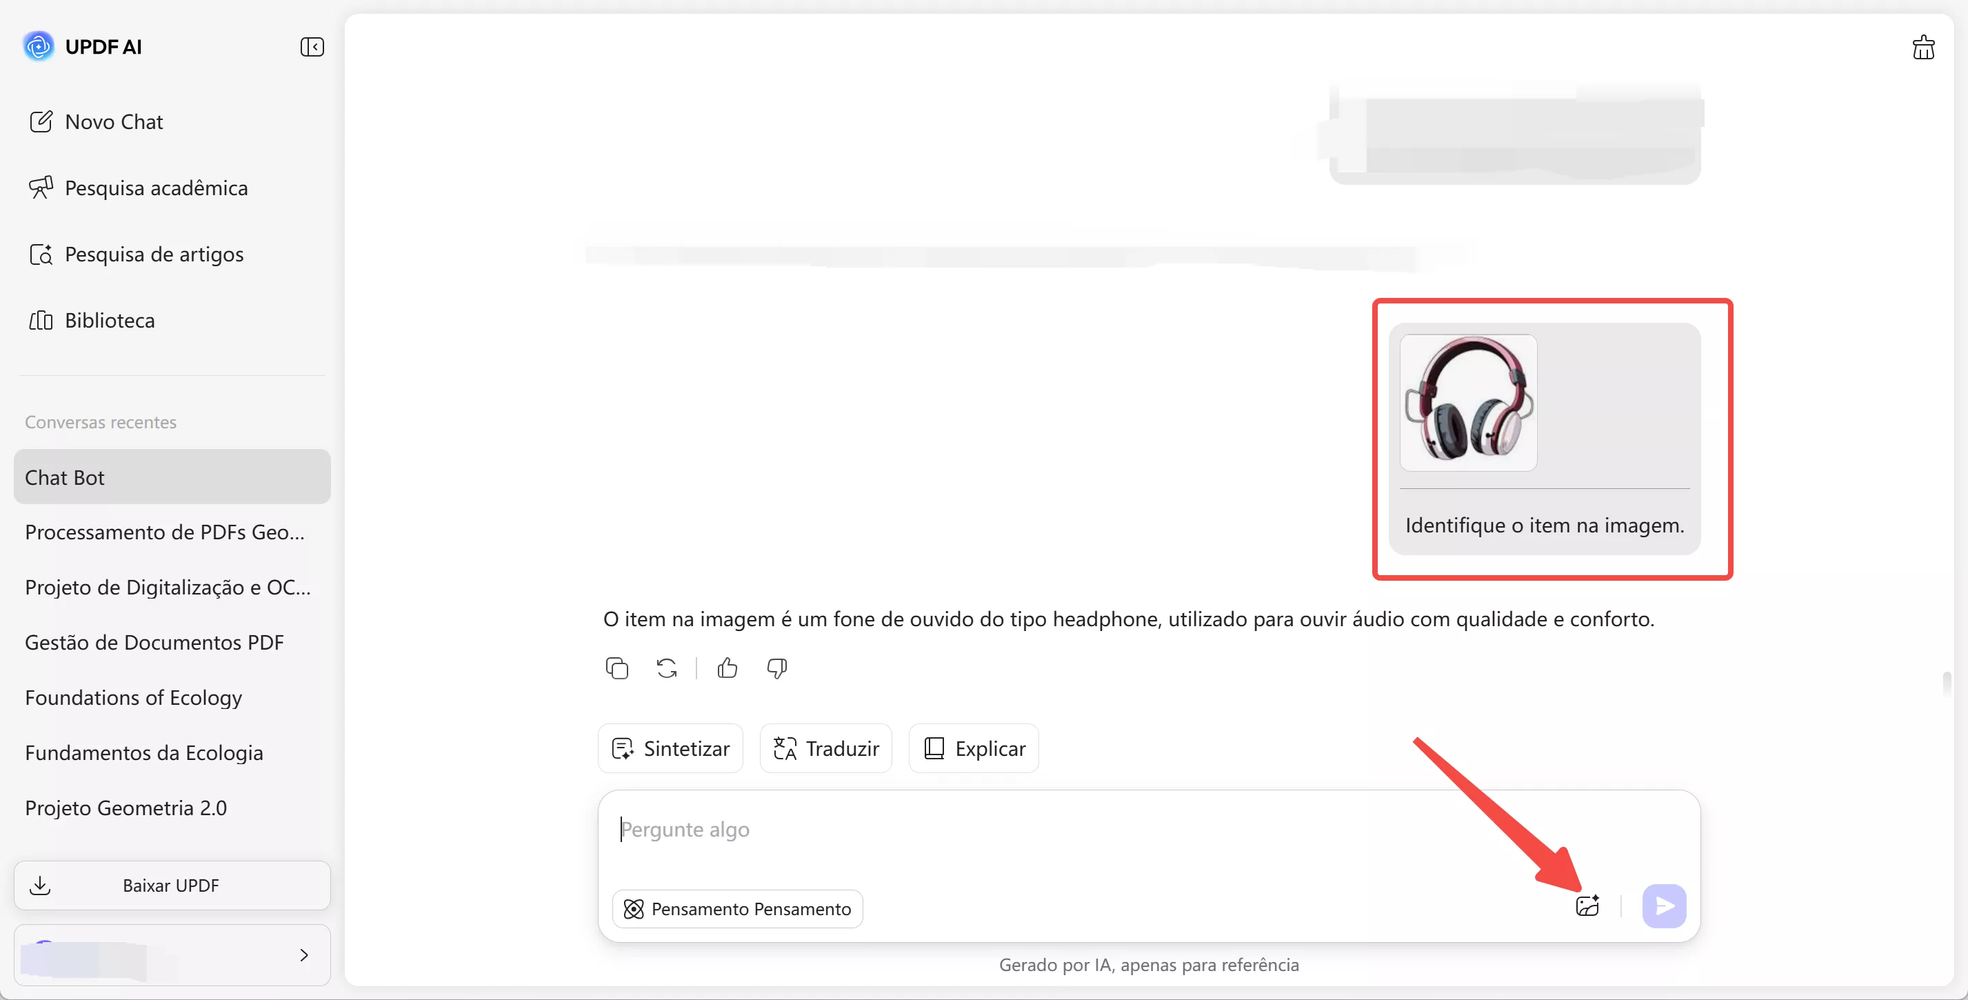
Task: Expand the bottom-left account card
Action: coord(304,955)
